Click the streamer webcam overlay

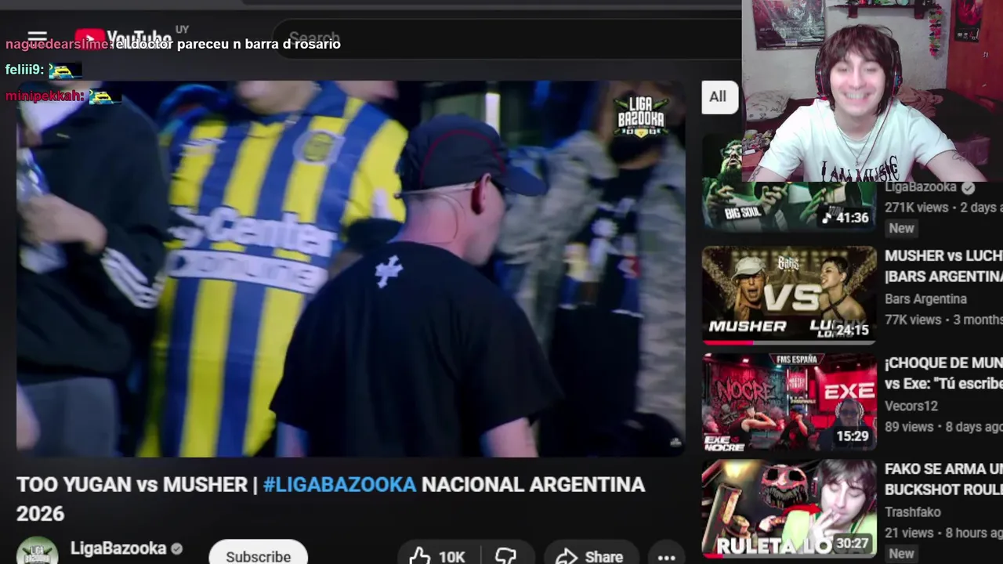(872, 91)
